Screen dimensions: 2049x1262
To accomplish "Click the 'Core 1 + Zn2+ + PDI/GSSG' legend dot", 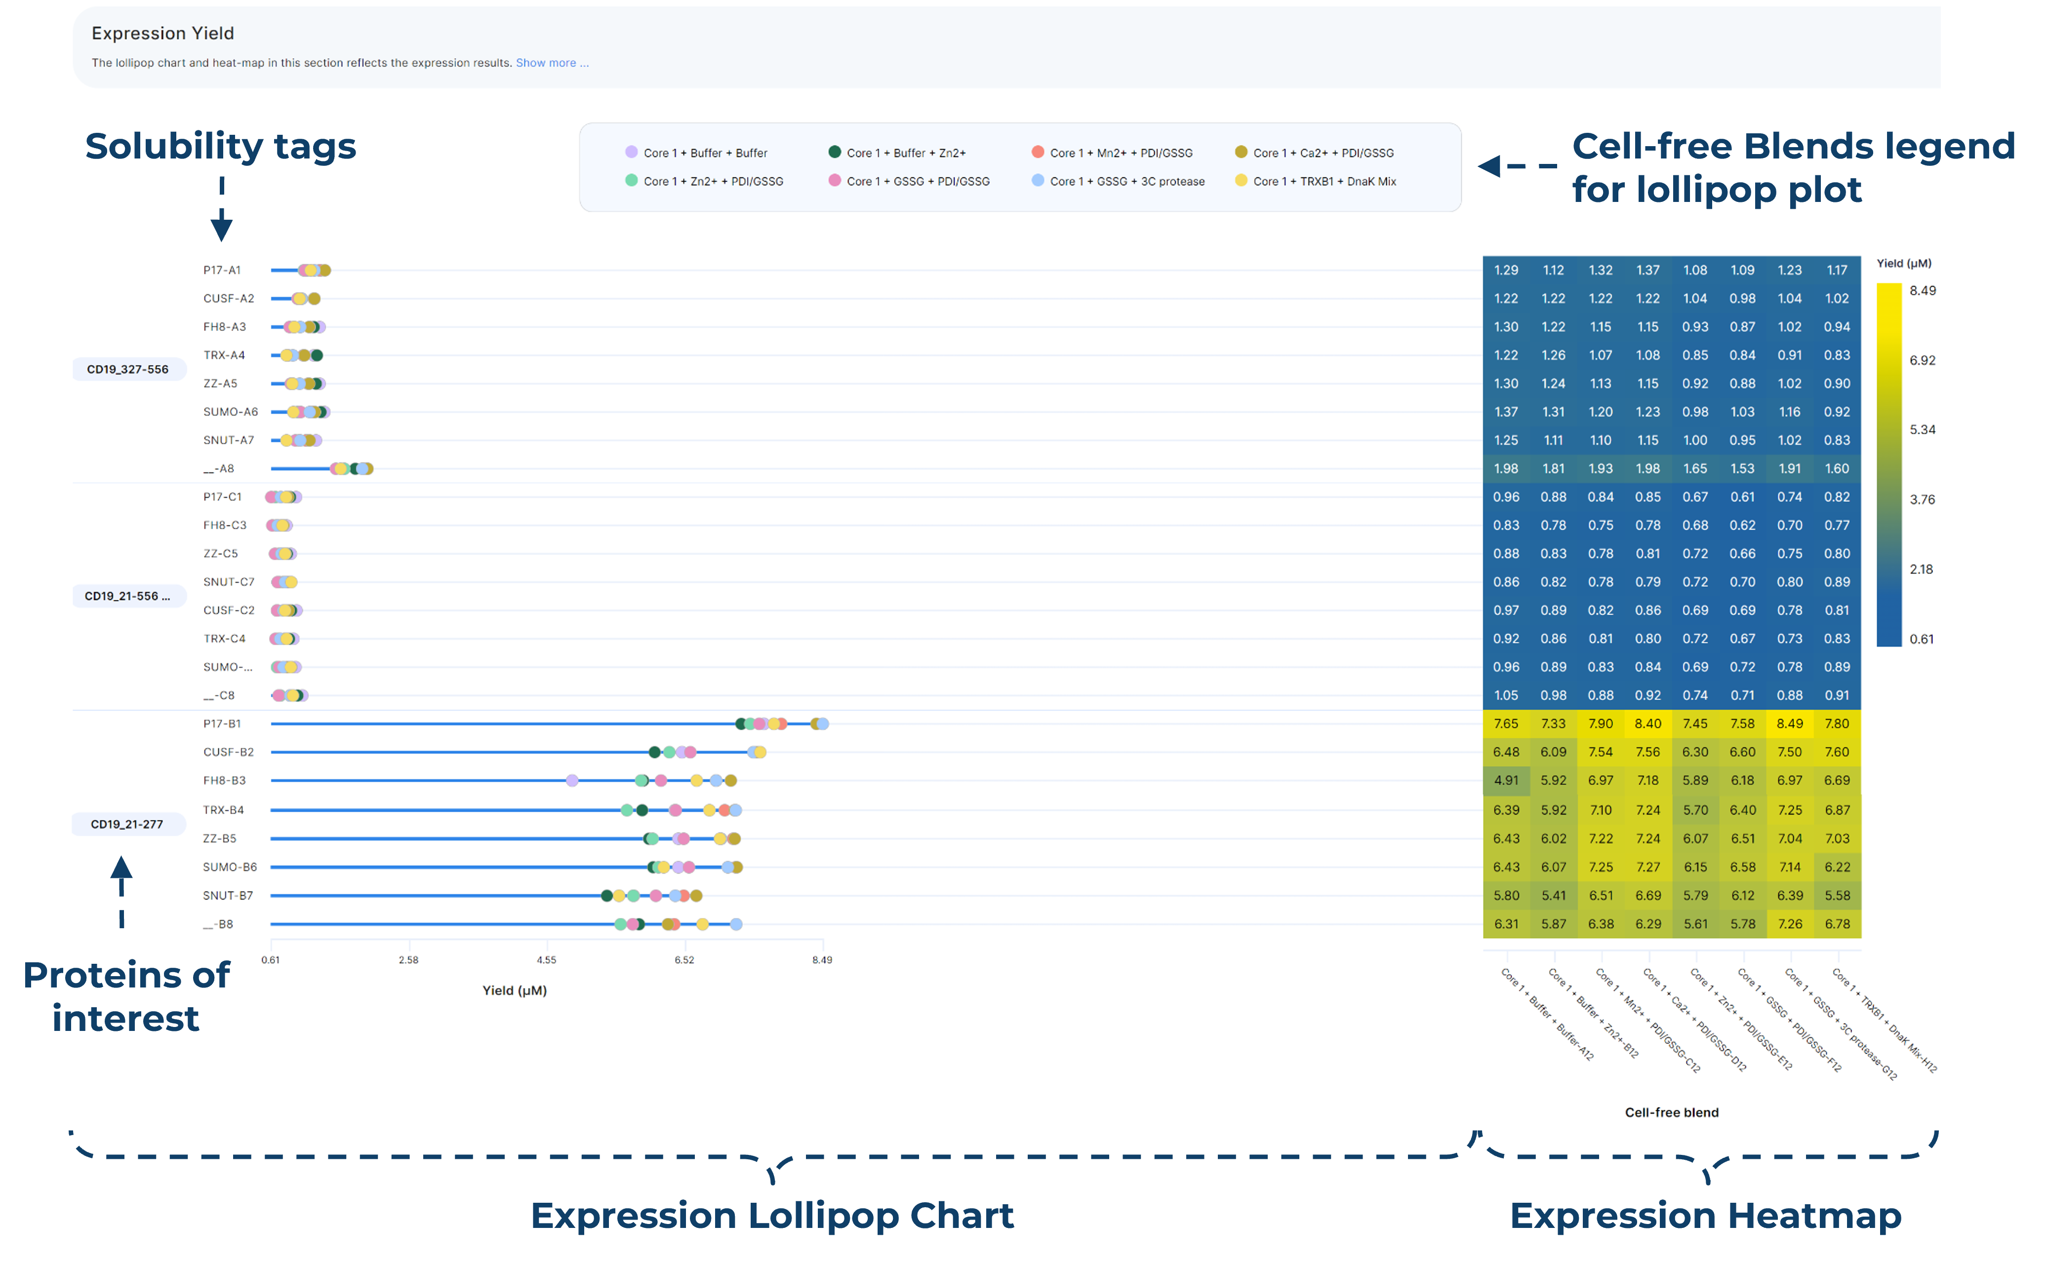I will (x=631, y=180).
